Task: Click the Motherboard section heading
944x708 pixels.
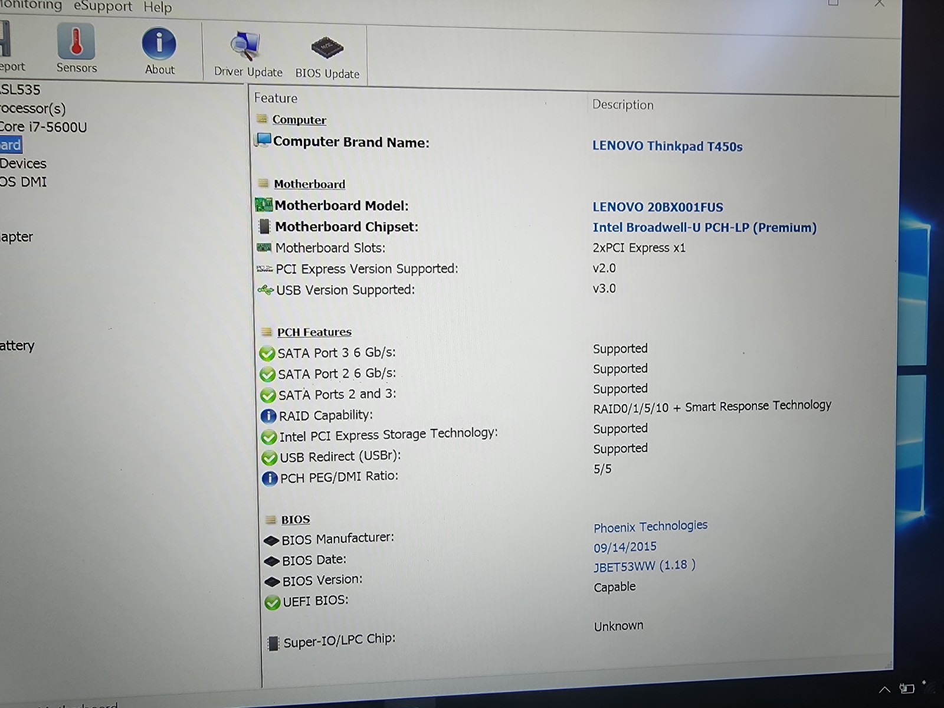Action: [x=310, y=184]
